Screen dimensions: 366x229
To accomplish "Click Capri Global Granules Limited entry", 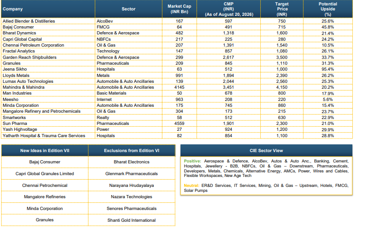I will [45, 174].
